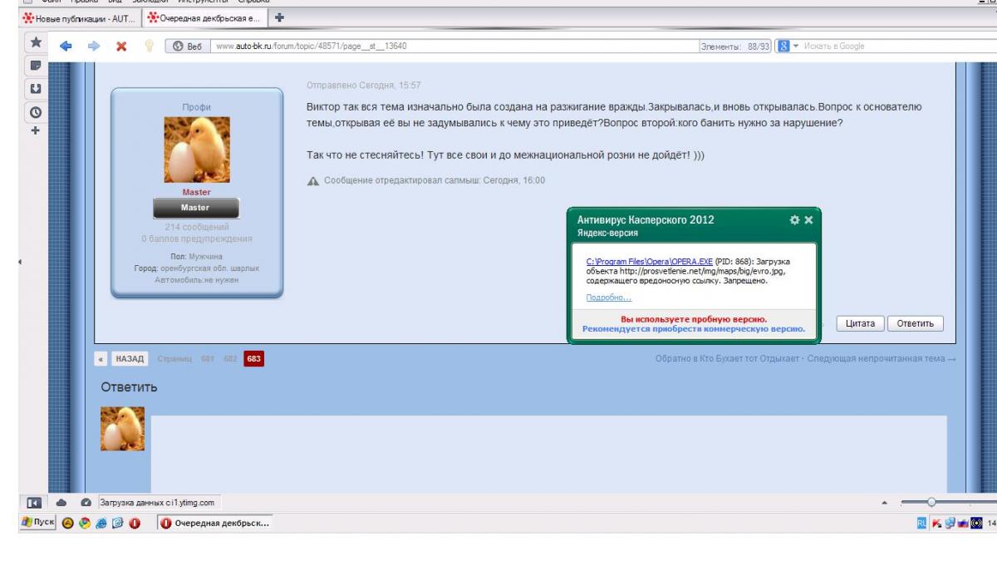Viewport: 997px width, 561px height.
Task: Open the Downloads panel in sidebar
Action: click(37, 87)
